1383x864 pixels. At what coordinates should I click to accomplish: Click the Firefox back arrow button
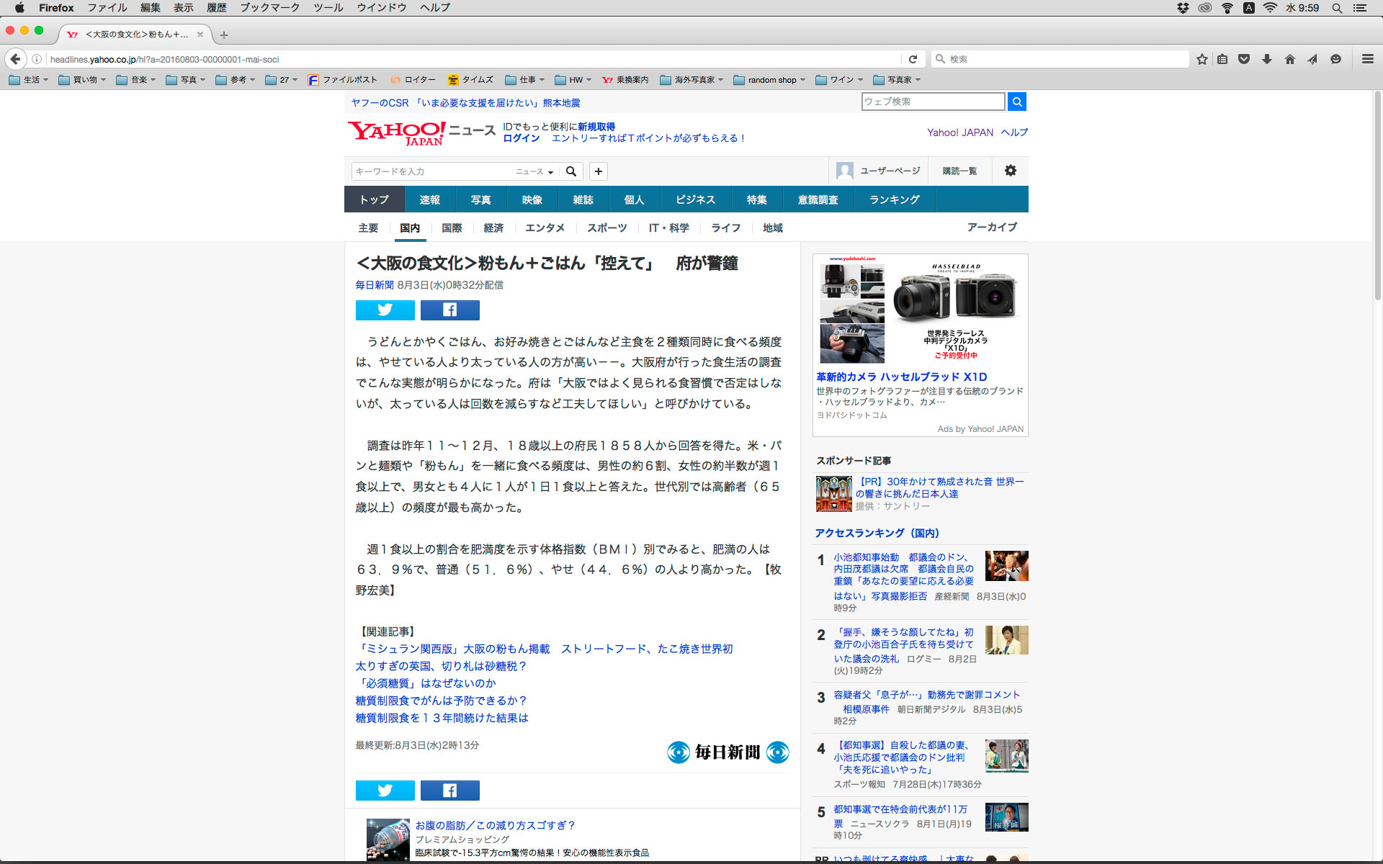tap(16, 59)
